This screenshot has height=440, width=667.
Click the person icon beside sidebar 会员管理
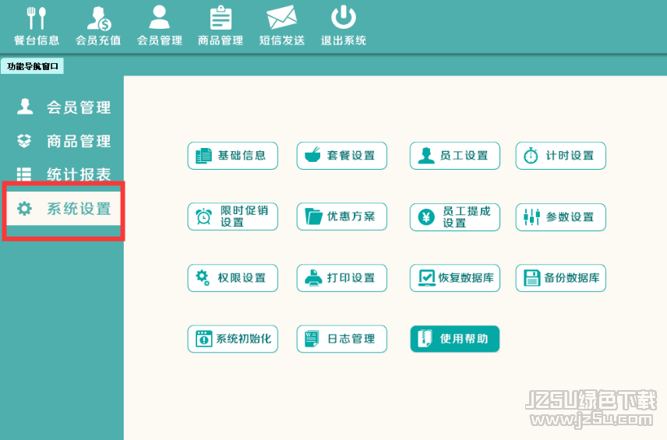point(25,106)
